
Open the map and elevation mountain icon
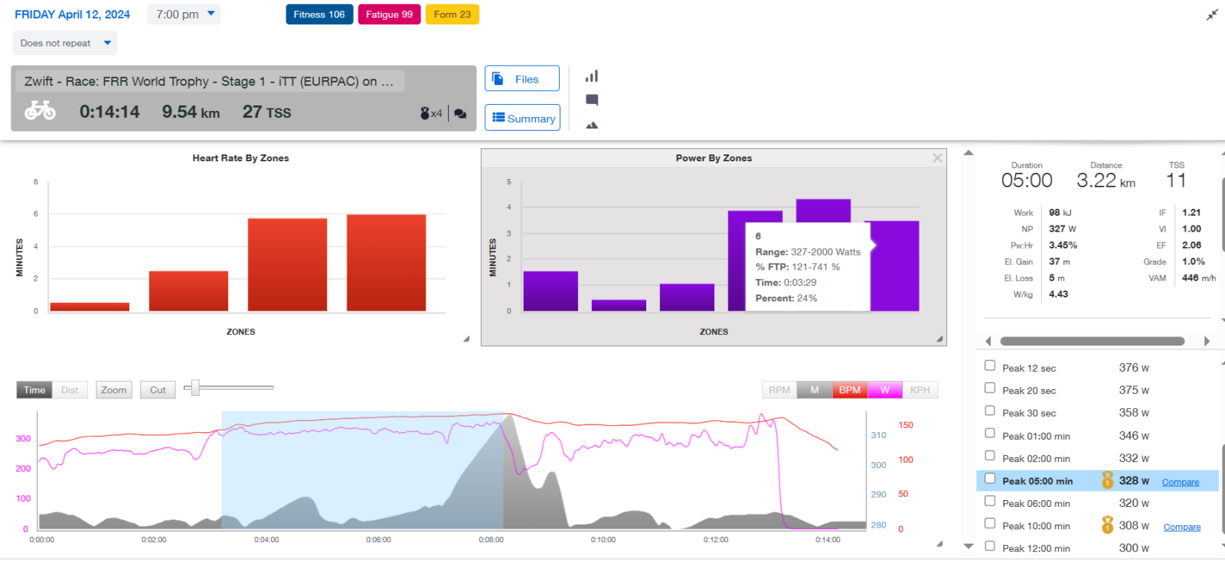click(x=592, y=125)
